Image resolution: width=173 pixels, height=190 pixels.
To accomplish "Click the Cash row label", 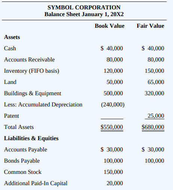I will (x=10, y=48).
